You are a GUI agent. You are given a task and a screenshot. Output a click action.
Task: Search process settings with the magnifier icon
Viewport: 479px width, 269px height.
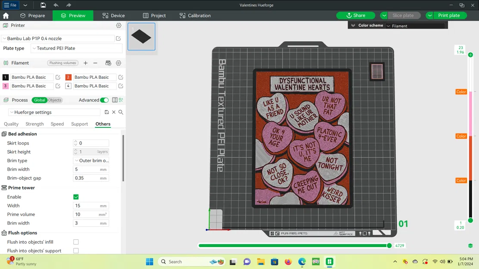(x=121, y=112)
